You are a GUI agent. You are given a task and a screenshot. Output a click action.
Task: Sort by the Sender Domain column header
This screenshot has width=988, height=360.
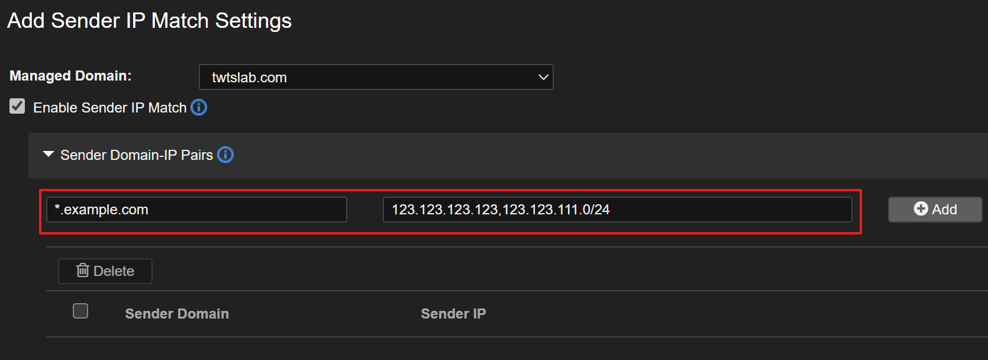[177, 314]
